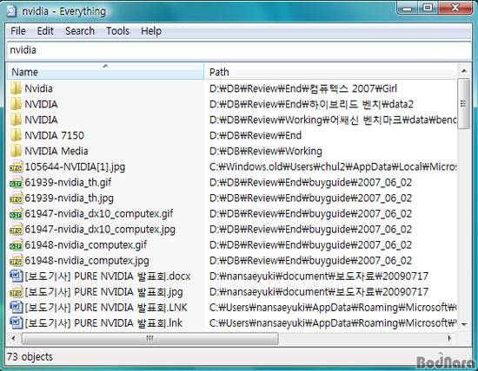Viewport: 478px width, 371px height.
Task: Select the file name 61939-nvidia_th.jpg
Action: tap(70, 198)
